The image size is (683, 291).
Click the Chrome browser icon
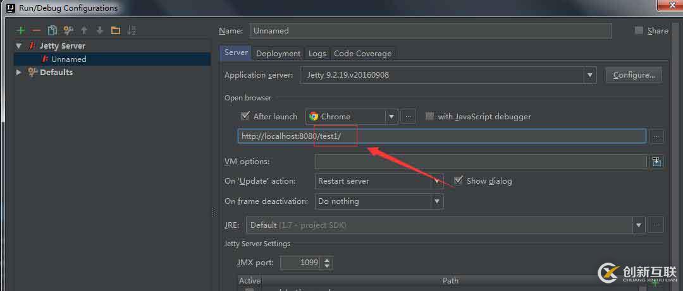[314, 117]
